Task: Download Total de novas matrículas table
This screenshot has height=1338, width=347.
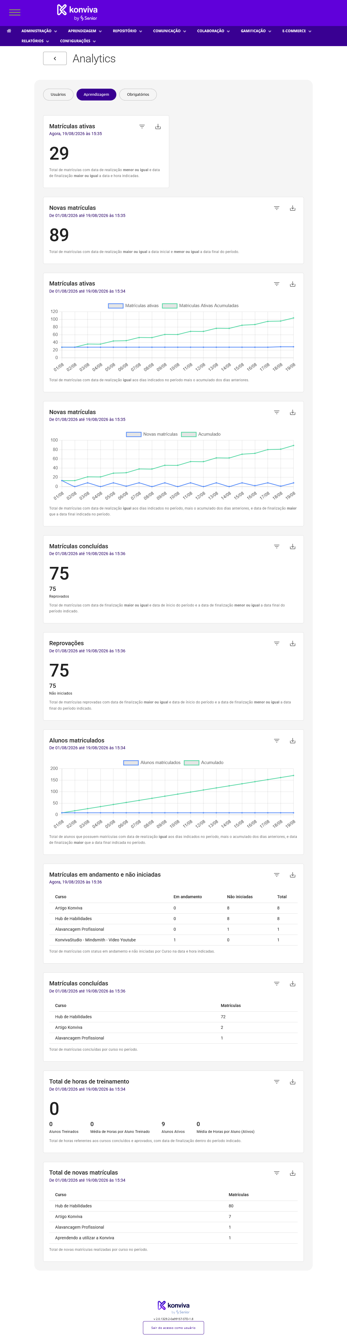Action: (x=293, y=1173)
